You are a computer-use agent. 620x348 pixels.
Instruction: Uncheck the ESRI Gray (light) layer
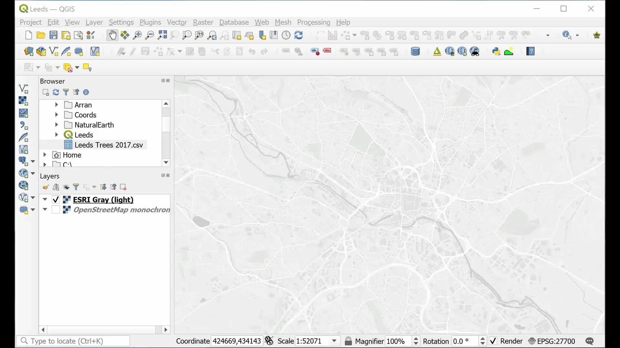pyautogui.click(x=56, y=200)
